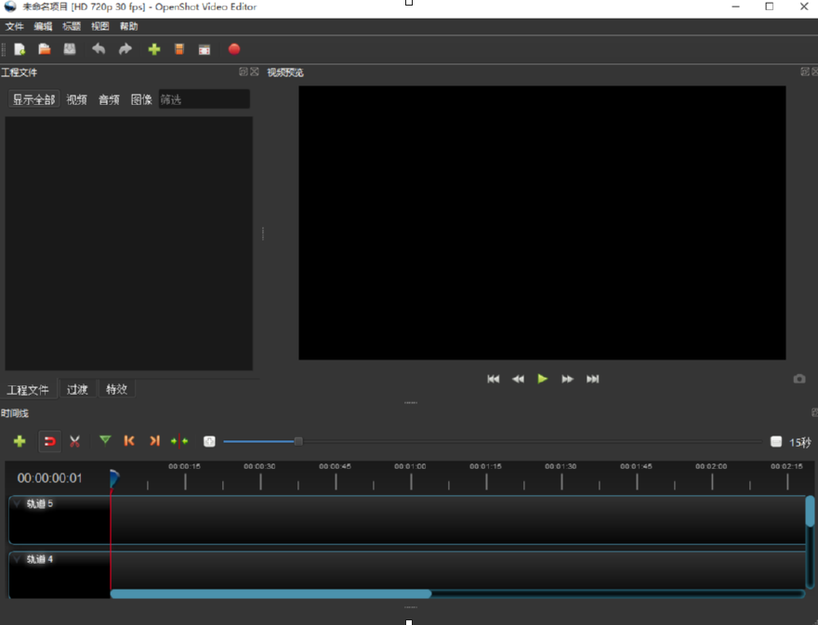Switch to the 过渡 tab

[x=77, y=389]
